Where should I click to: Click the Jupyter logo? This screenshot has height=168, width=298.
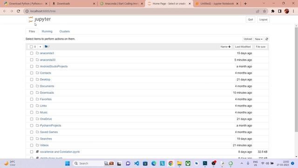click(x=40, y=19)
